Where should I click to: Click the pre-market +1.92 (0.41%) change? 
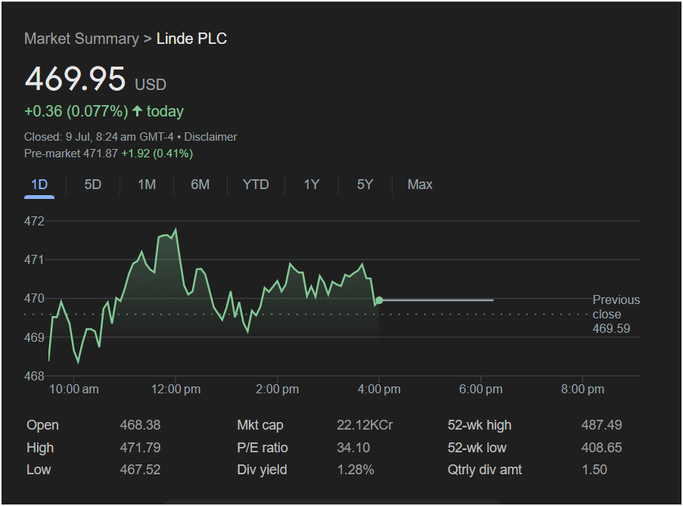point(157,154)
